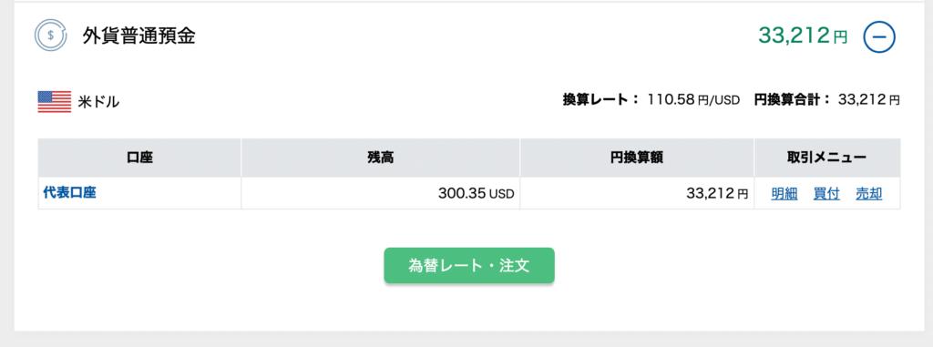Click the US flag icon

pos(55,102)
